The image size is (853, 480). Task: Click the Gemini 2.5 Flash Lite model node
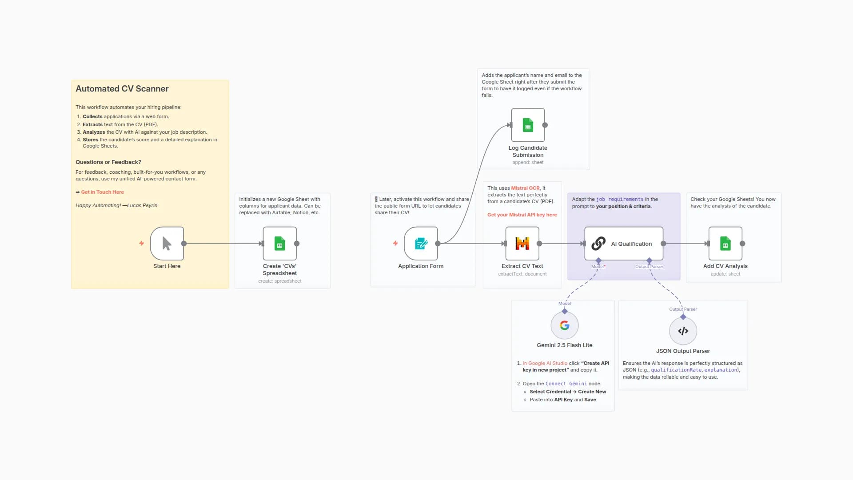click(564, 325)
